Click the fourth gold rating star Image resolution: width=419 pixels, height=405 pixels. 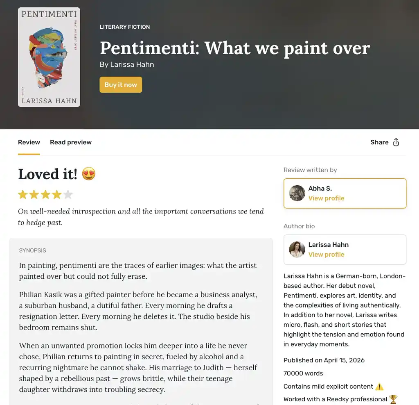(x=56, y=195)
